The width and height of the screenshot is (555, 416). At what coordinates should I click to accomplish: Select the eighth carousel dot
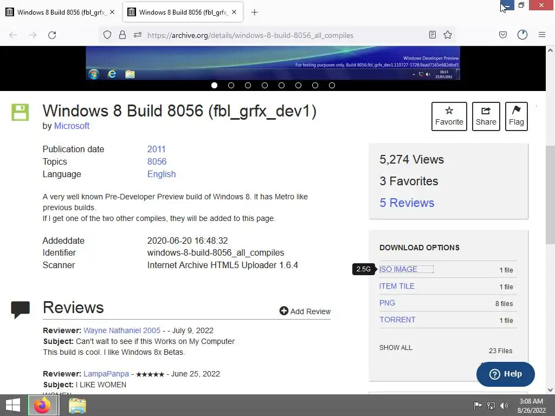[332, 85]
